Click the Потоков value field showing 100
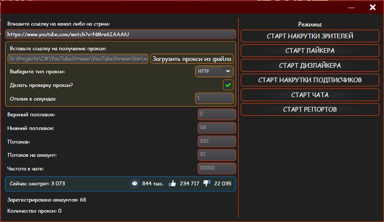Image resolution: width=384 pixels, height=222 pixels. tap(217, 141)
